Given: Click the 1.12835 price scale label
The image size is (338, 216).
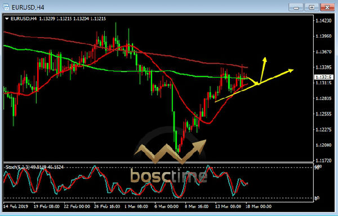Looking at the screenshot, I should (x=323, y=98).
